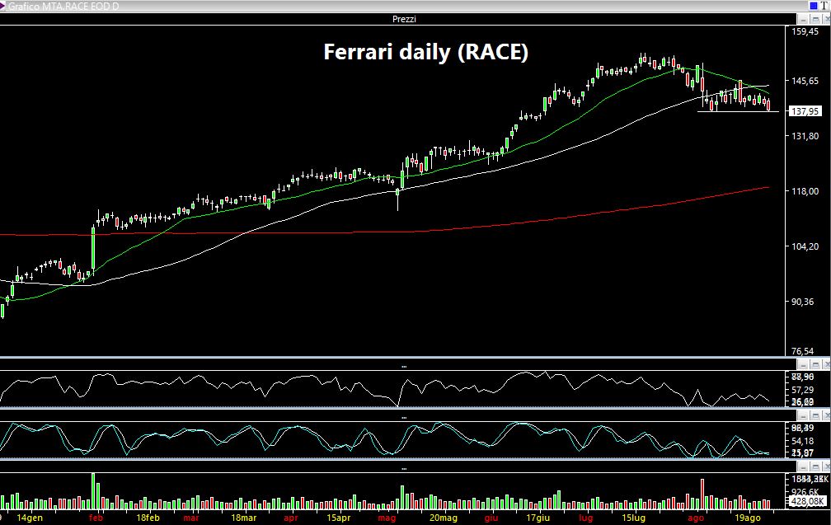Click the blue square icon in title bar
This screenshot has width=831, height=525.
pos(814,6)
